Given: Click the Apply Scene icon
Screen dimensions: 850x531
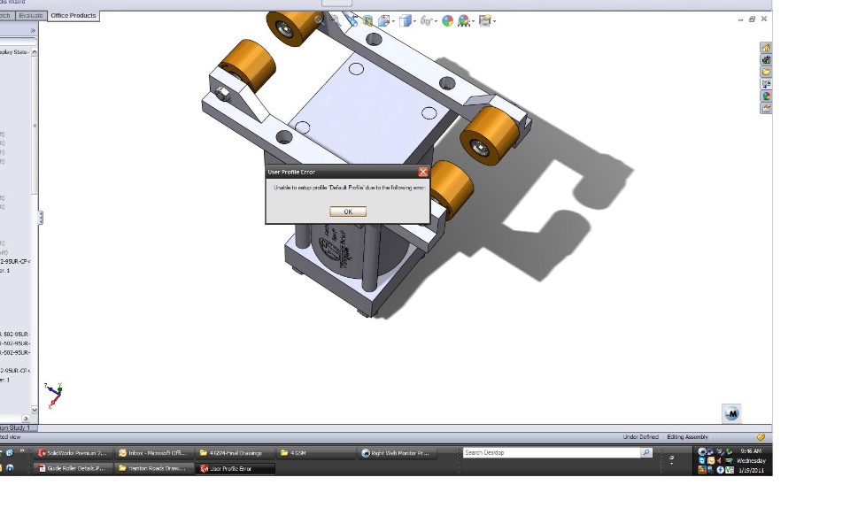Looking at the screenshot, I should pos(464,21).
